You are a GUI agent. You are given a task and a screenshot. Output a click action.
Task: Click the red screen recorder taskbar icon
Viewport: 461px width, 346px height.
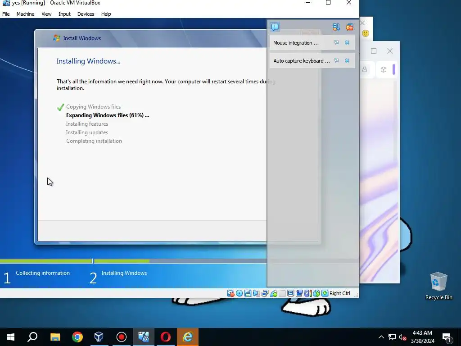(122, 337)
